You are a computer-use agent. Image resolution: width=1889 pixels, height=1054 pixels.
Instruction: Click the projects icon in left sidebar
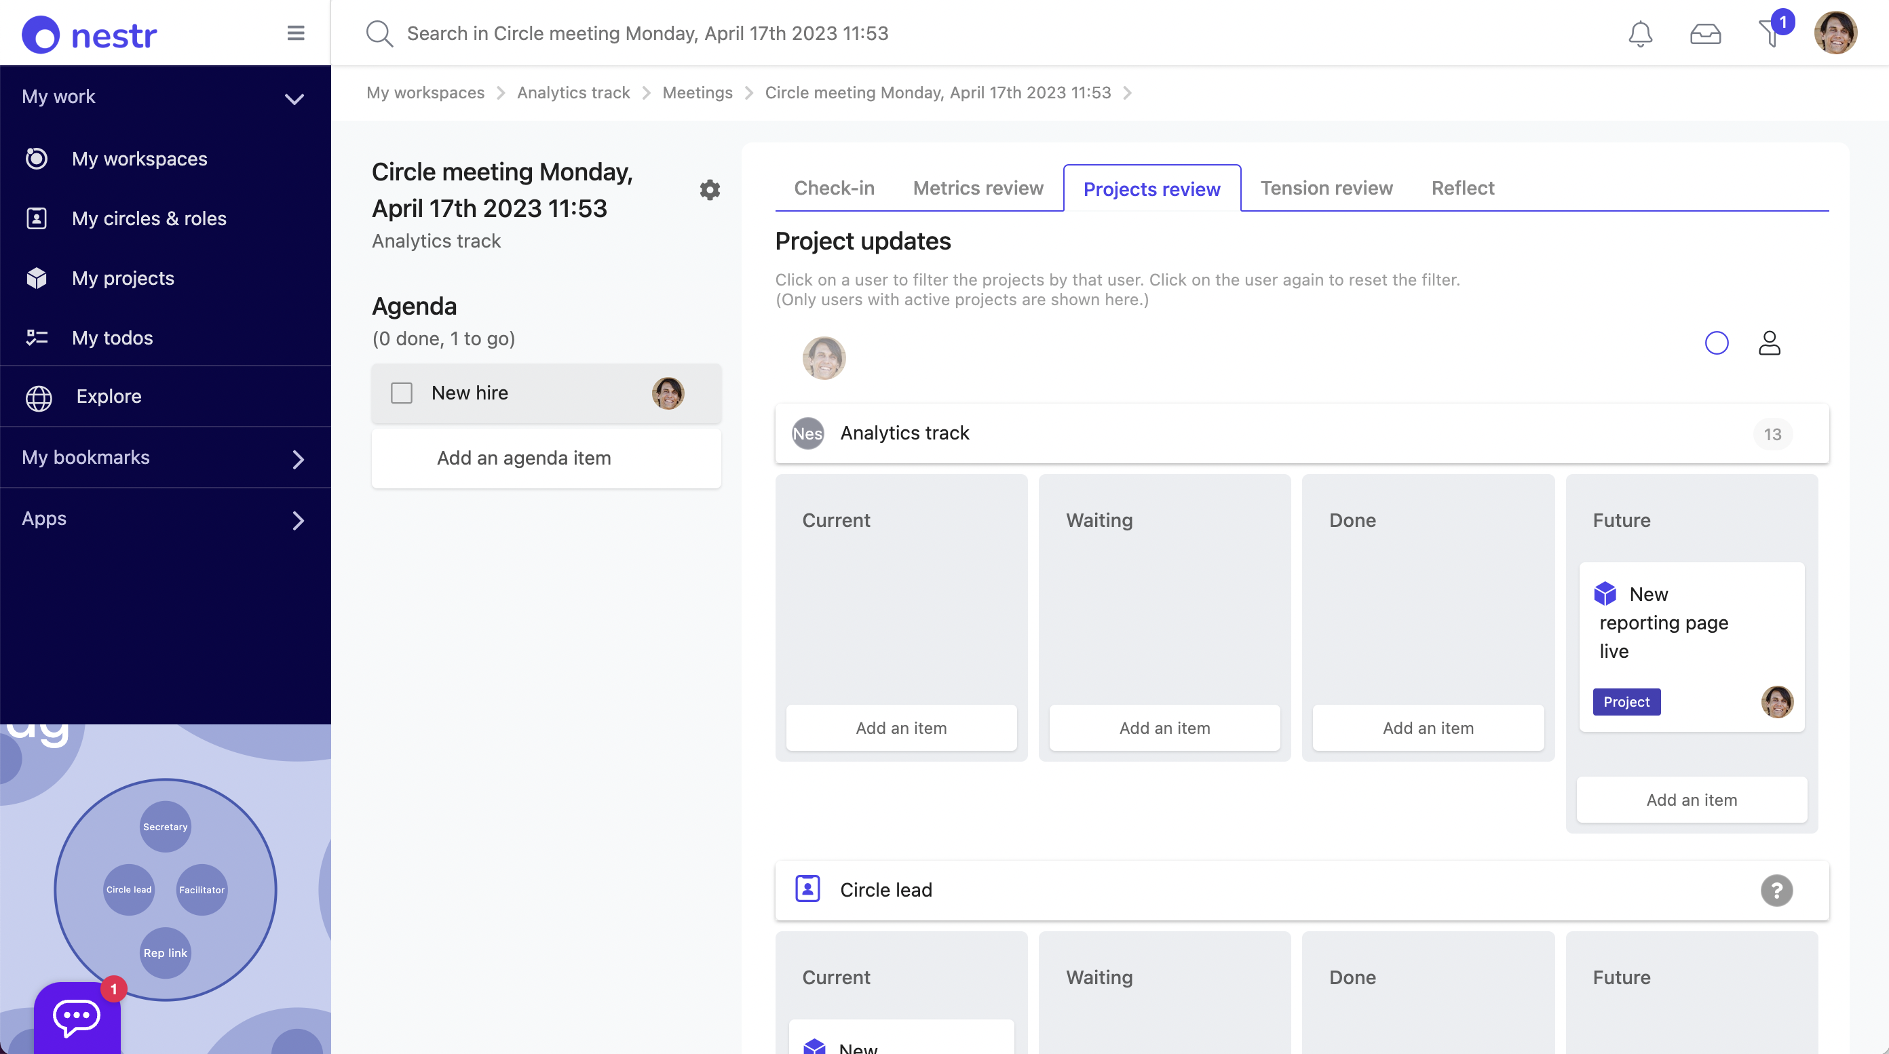click(x=37, y=277)
